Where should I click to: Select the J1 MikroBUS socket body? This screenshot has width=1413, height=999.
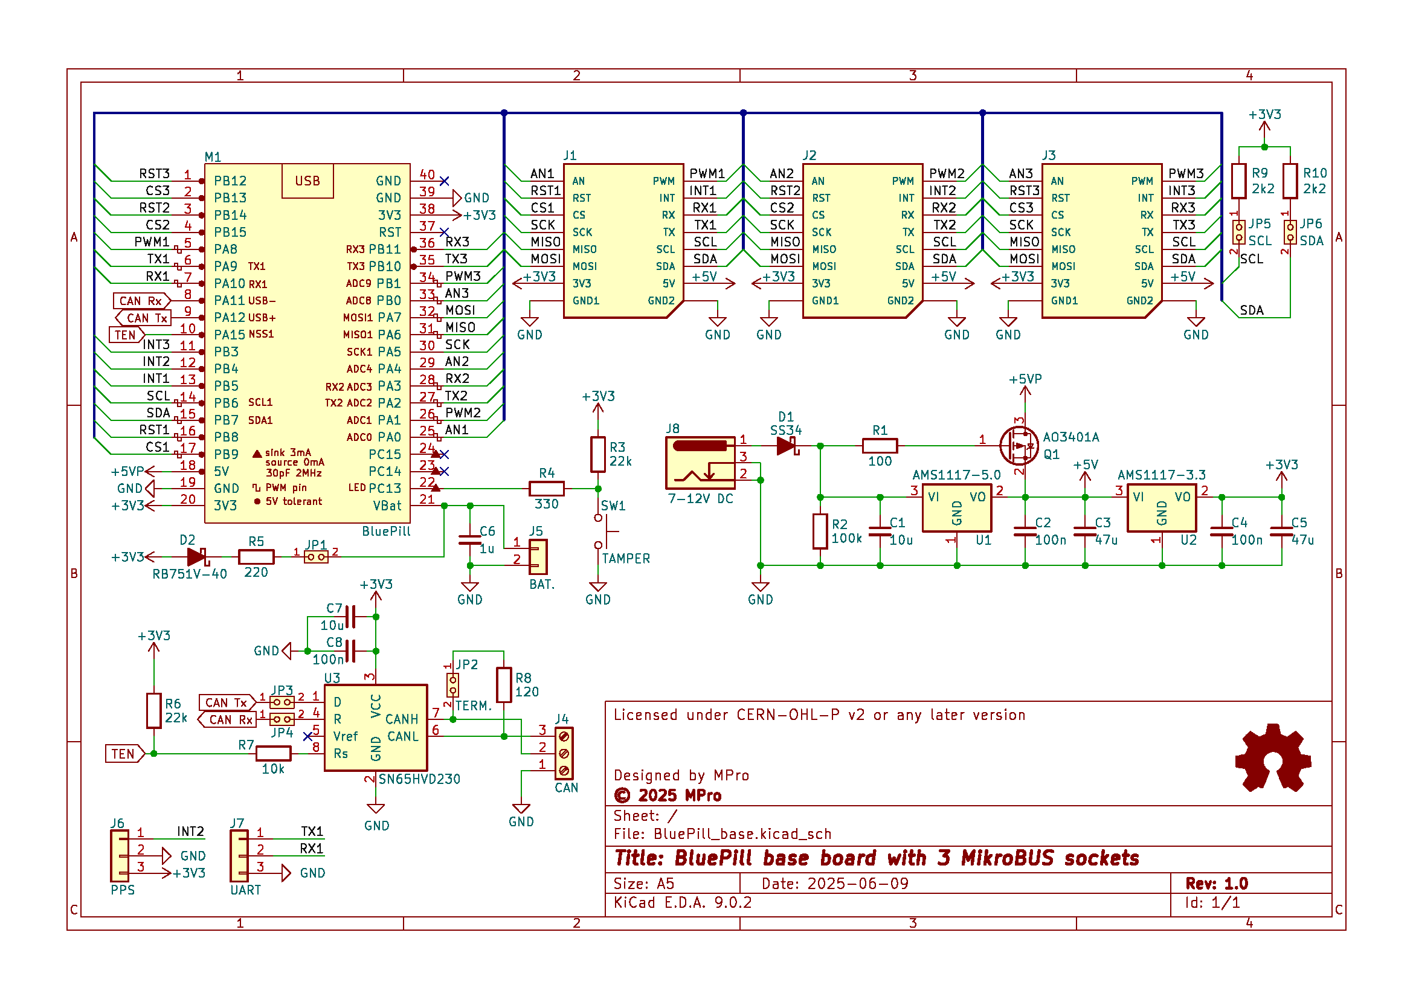click(623, 240)
